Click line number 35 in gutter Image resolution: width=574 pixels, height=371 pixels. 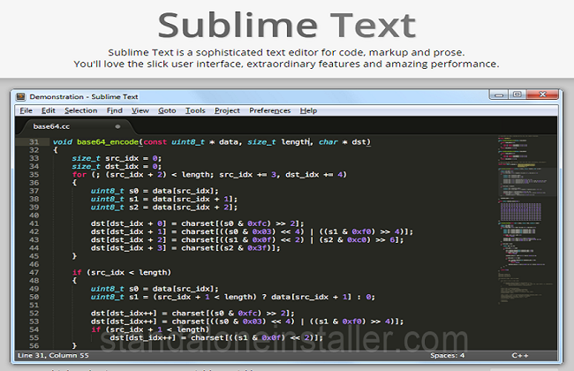pos(34,175)
